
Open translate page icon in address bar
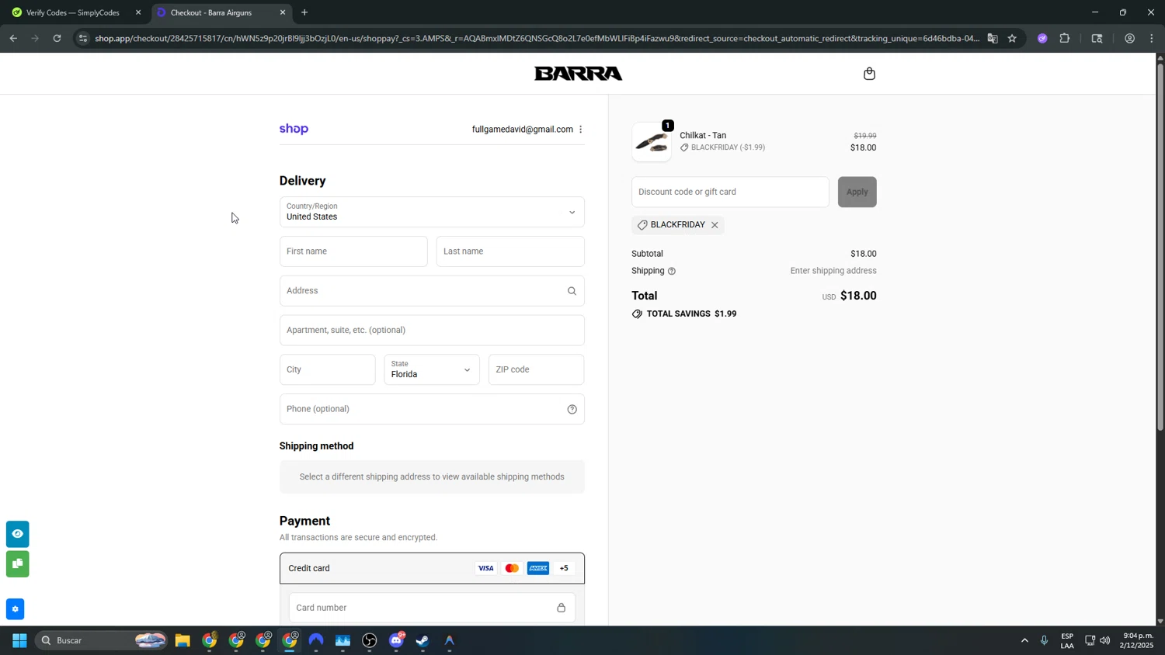pos(992,38)
